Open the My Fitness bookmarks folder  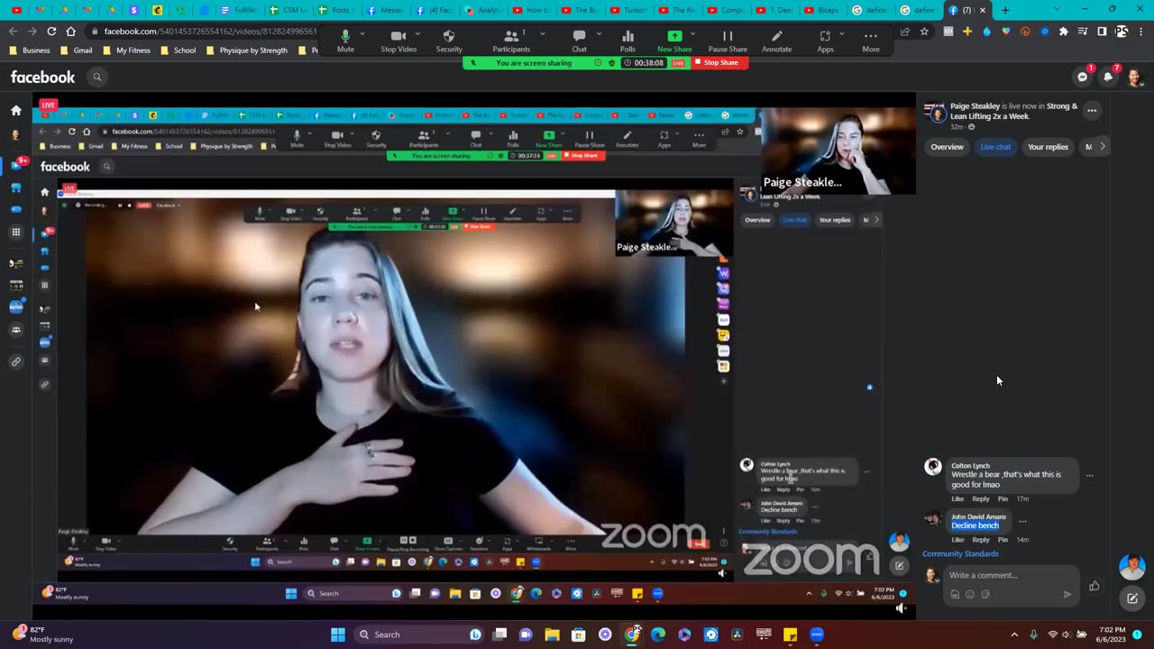click(x=127, y=50)
